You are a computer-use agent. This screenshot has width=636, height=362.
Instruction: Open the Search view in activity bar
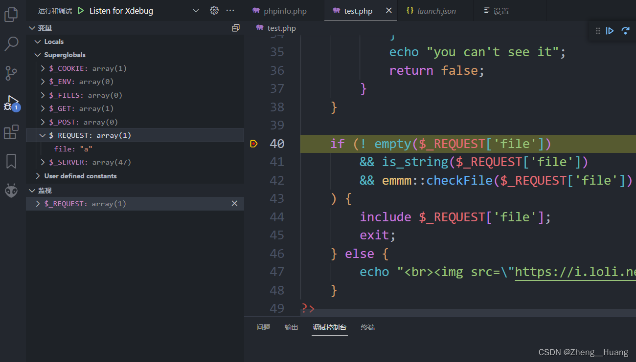point(11,44)
